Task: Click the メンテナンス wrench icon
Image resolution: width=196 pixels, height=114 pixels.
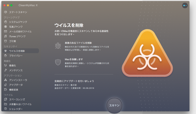Action: (x=5, y=70)
